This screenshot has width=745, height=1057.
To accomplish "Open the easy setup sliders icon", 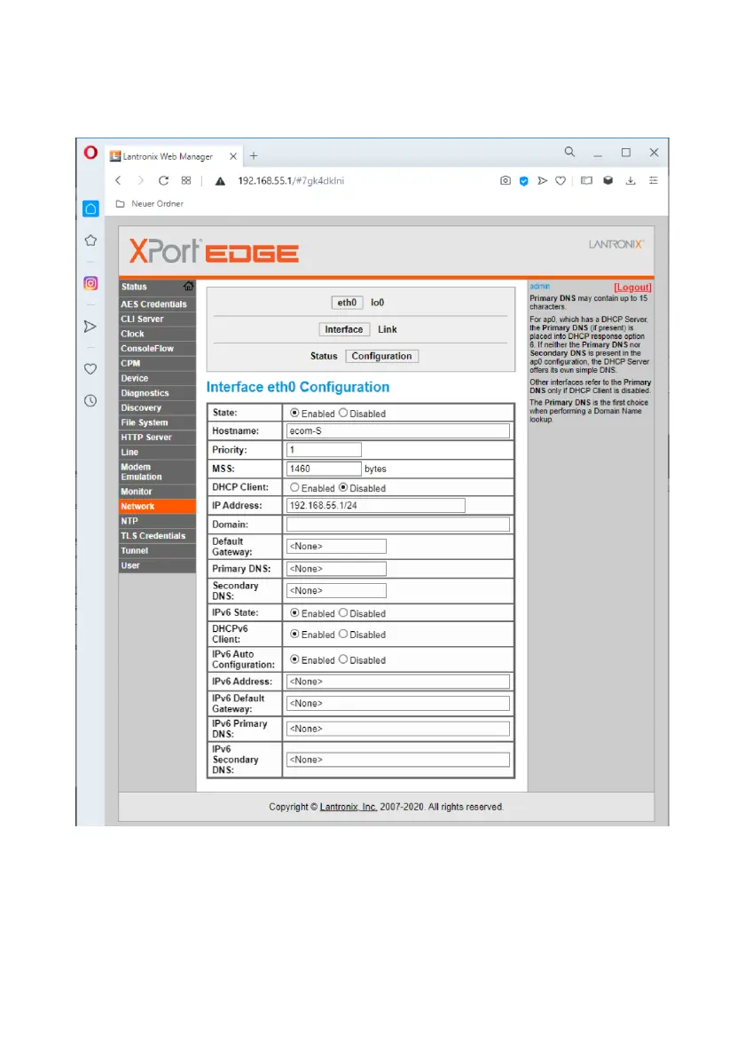I will (x=654, y=181).
